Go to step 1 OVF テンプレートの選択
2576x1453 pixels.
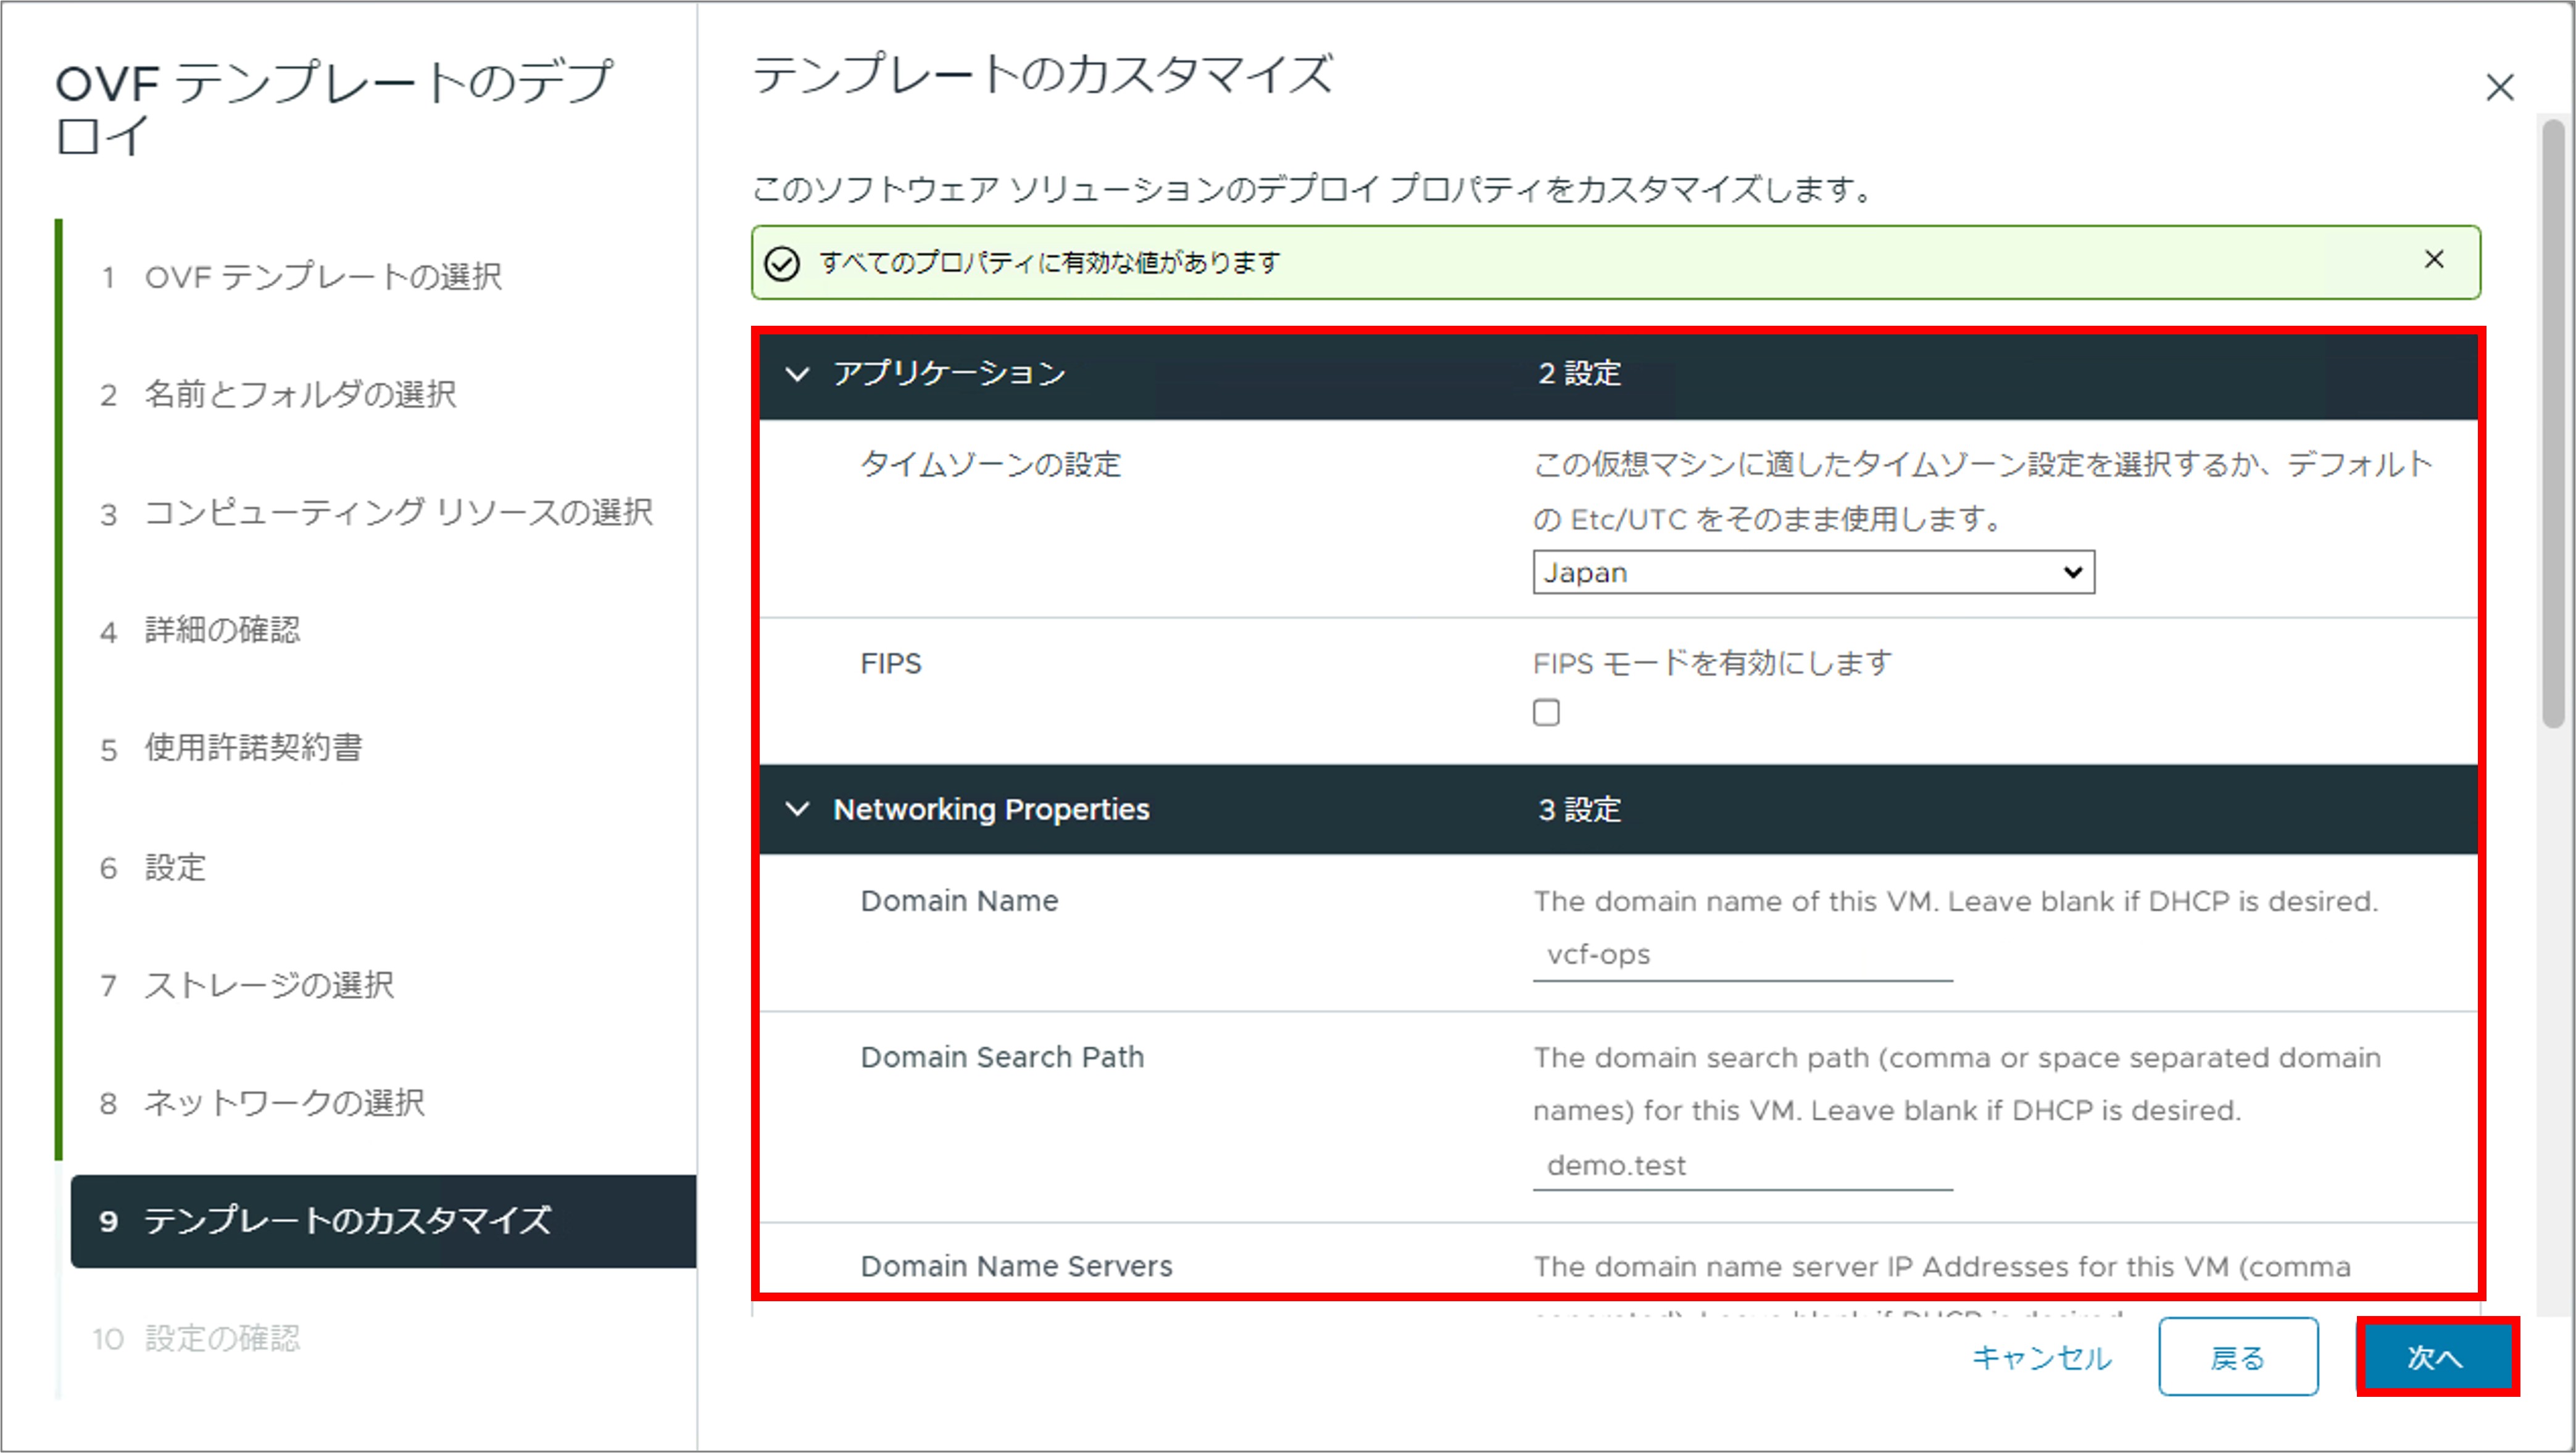(322, 277)
